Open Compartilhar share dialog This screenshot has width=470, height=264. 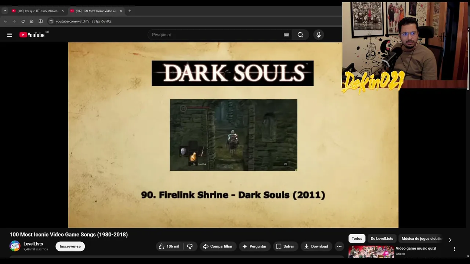(217, 246)
